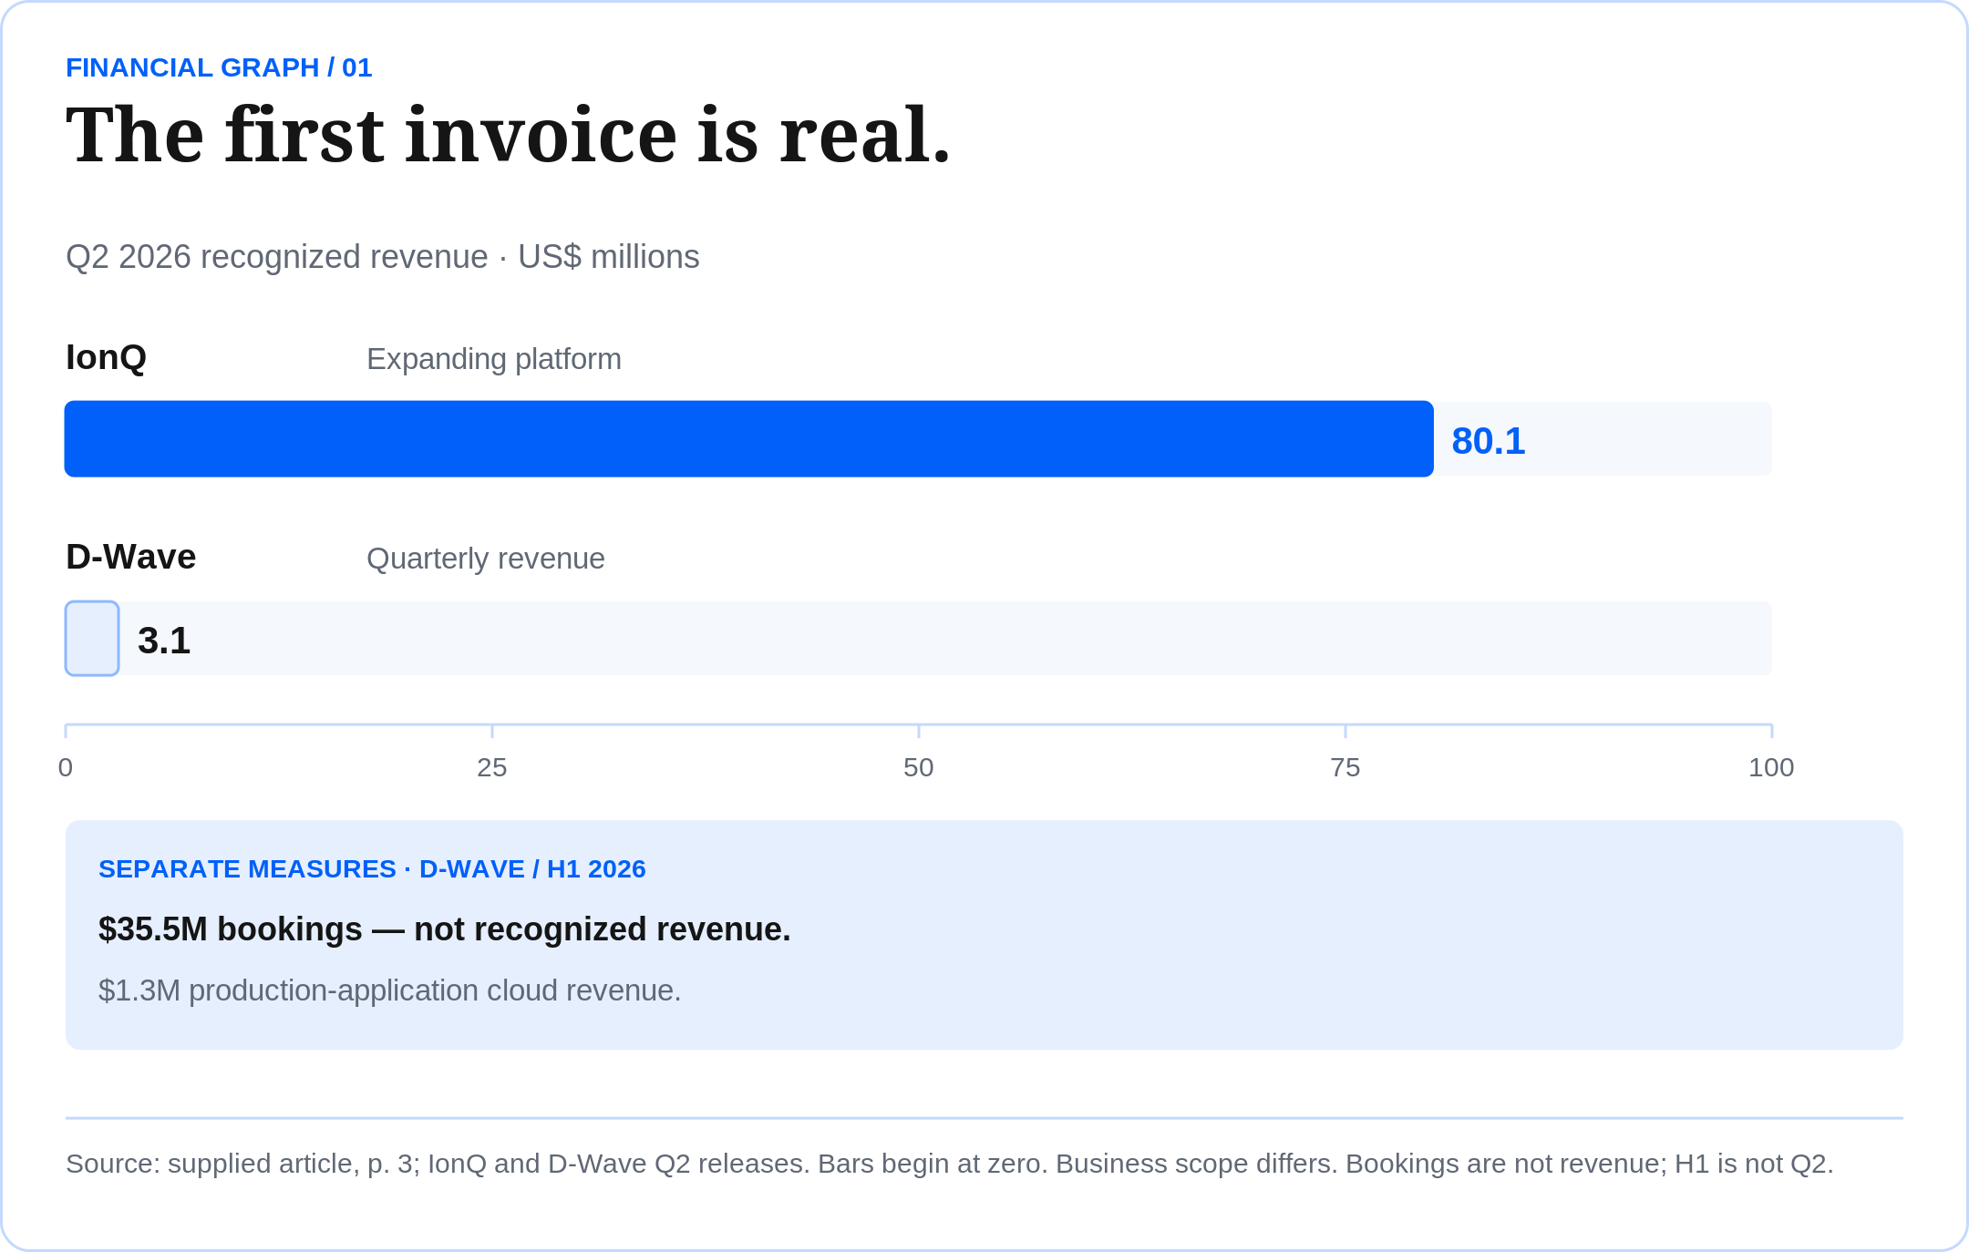Click the '$1.3M production-application cloud revenue.' line
Viewport: 1969px width, 1252px height.
(x=390, y=990)
